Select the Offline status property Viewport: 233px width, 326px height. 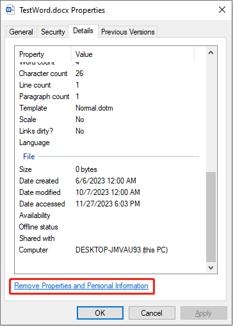(x=38, y=227)
